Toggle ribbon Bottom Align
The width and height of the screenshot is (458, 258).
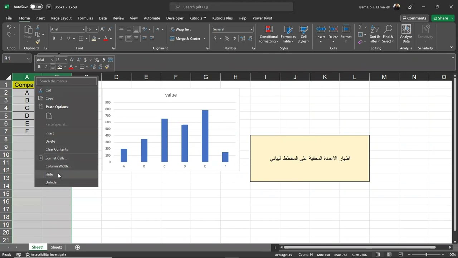(136, 29)
